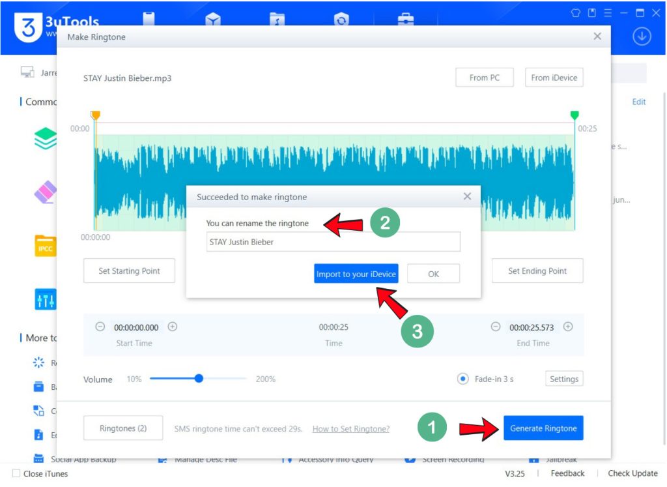Adjust the Volume slider handle

[199, 378]
